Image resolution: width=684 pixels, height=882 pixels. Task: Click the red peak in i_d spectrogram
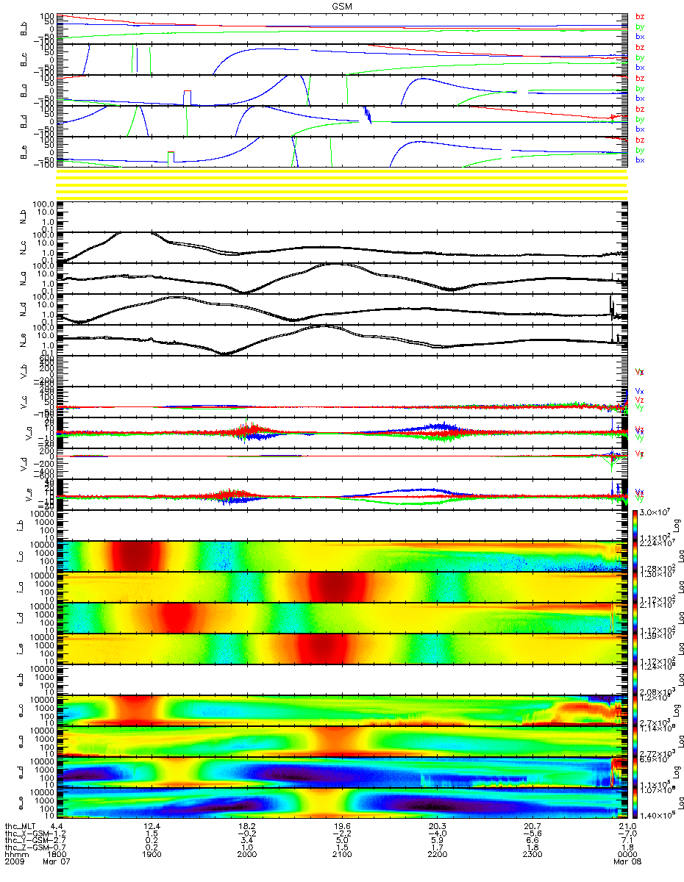(175, 617)
